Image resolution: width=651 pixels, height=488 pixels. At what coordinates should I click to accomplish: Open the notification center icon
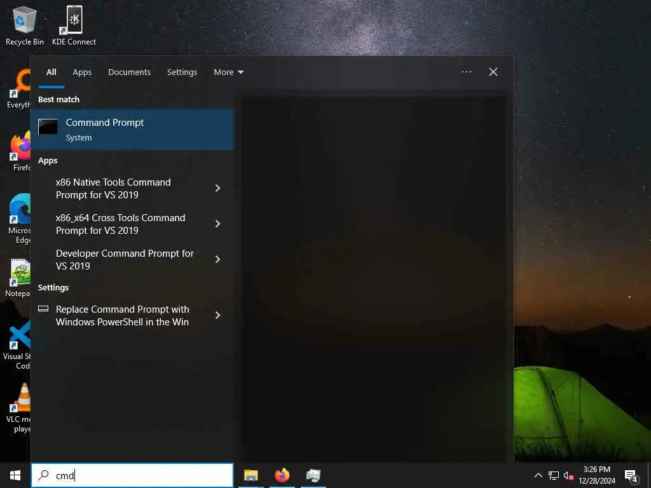pos(631,475)
